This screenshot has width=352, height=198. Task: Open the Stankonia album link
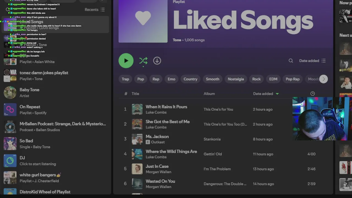click(x=212, y=139)
